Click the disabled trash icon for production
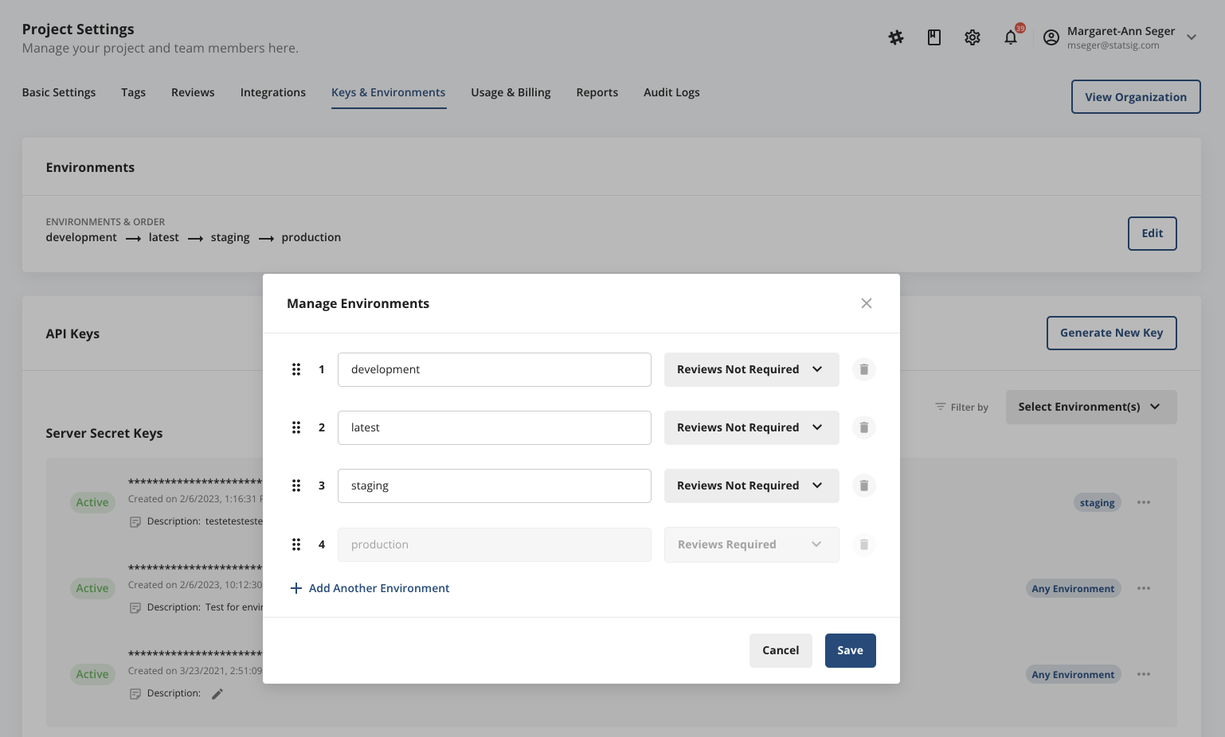The image size is (1225, 737). [864, 544]
